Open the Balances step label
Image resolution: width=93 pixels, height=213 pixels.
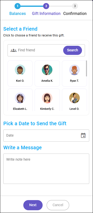click(18, 14)
